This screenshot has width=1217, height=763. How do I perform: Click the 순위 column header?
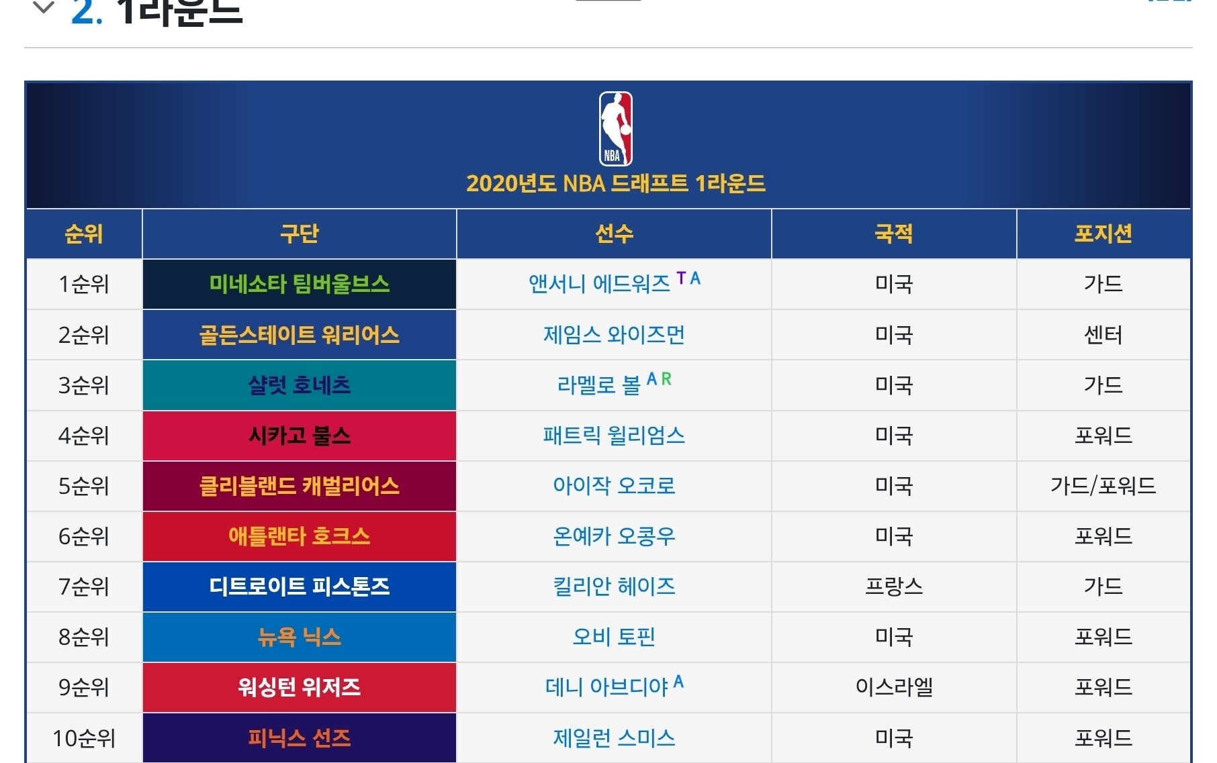[x=84, y=234]
